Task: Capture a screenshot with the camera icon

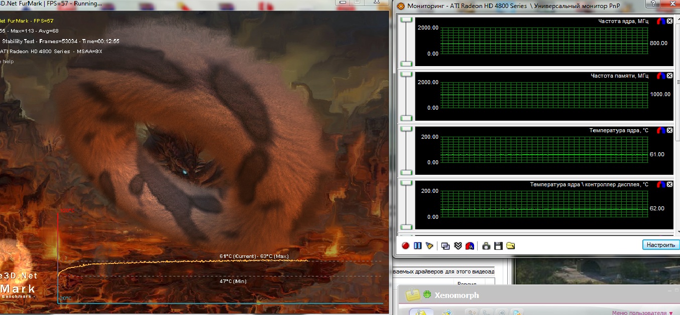Action: 486,246
